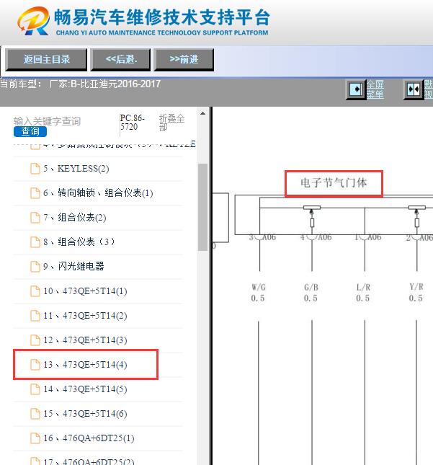Click the 返回主目录 button

click(x=46, y=60)
